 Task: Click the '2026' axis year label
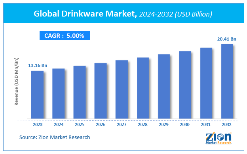click(101, 124)
